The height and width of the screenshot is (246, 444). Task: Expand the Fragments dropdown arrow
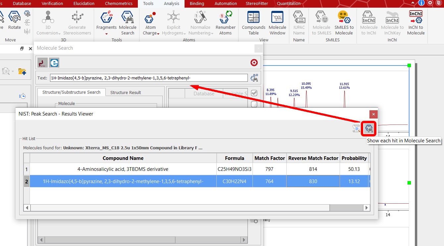coord(106,33)
